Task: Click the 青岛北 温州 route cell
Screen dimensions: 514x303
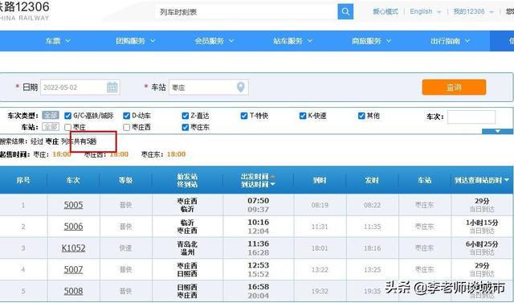Action: point(187,248)
